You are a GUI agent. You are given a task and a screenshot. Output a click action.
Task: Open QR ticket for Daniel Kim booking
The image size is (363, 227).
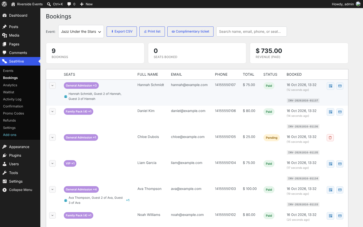click(330, 112)
